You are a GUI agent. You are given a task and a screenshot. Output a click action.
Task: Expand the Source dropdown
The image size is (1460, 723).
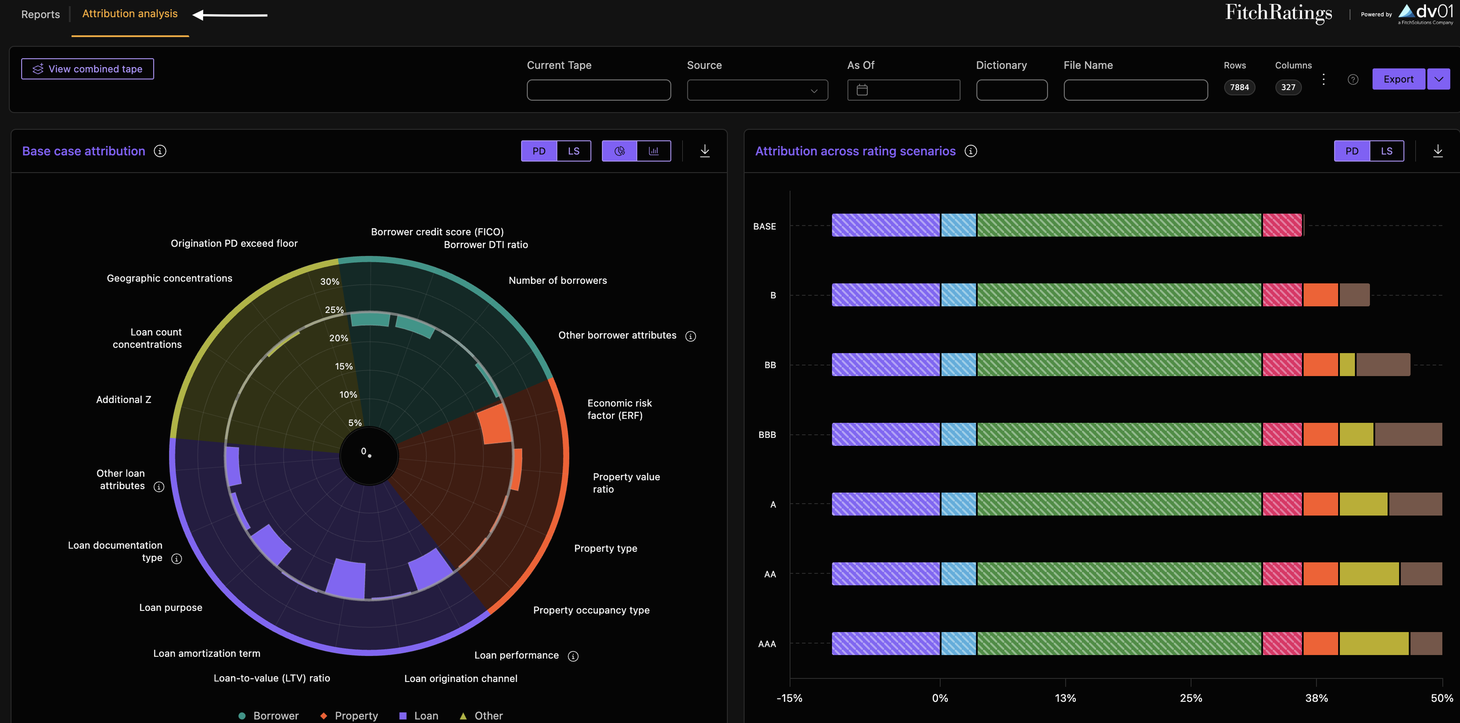point(757,90)
